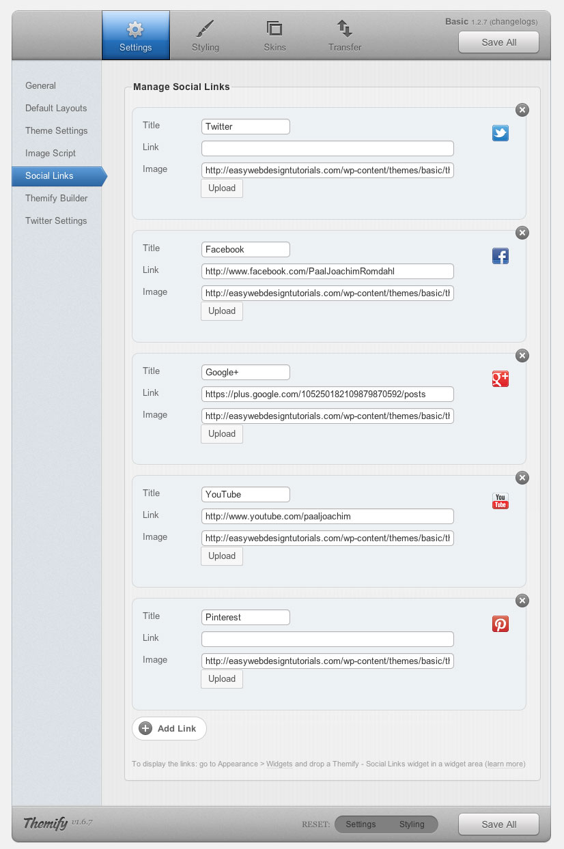Click the Twitter image URL field
Viewport: 564px width, 849px height.
coord(328,170)
